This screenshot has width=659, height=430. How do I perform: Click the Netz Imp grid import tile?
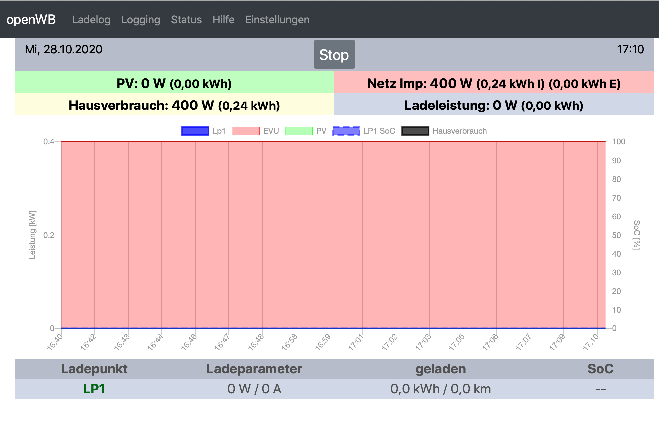[494, 83]
